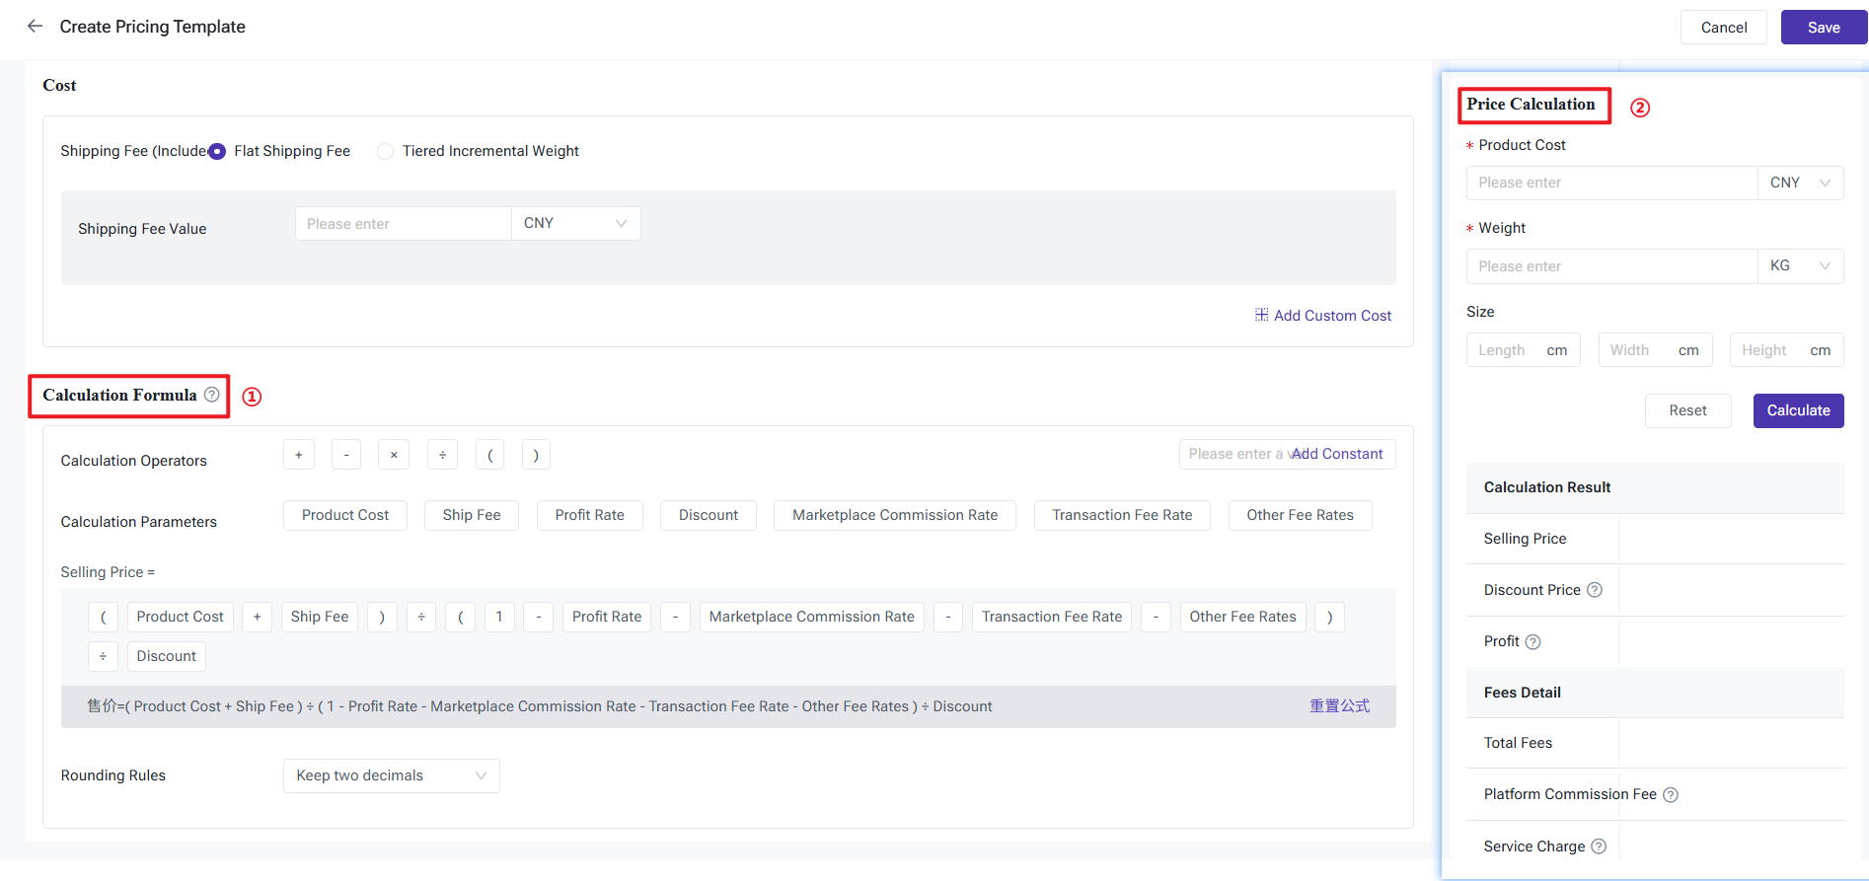Click the Product Cost input field
The width and height of the screenshot is (1869, 881).
1611,183
